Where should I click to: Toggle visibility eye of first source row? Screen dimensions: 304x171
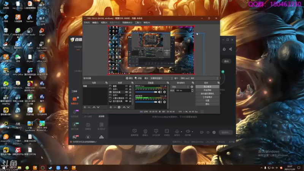click(127, 86)
